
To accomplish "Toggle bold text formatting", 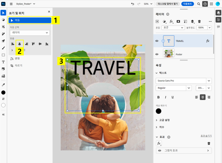I will 158,97.
